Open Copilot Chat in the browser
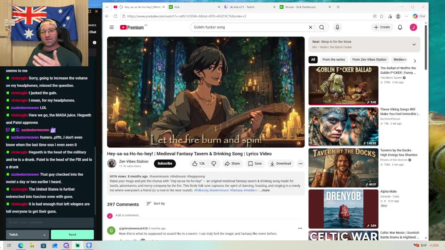The image size is (445, 250). tap(419, 16)
